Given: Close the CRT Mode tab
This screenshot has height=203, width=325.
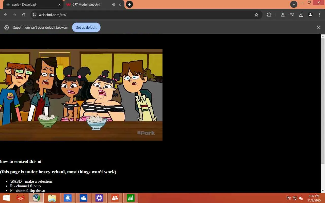Looking at the screenshot, I should [120, 5].
